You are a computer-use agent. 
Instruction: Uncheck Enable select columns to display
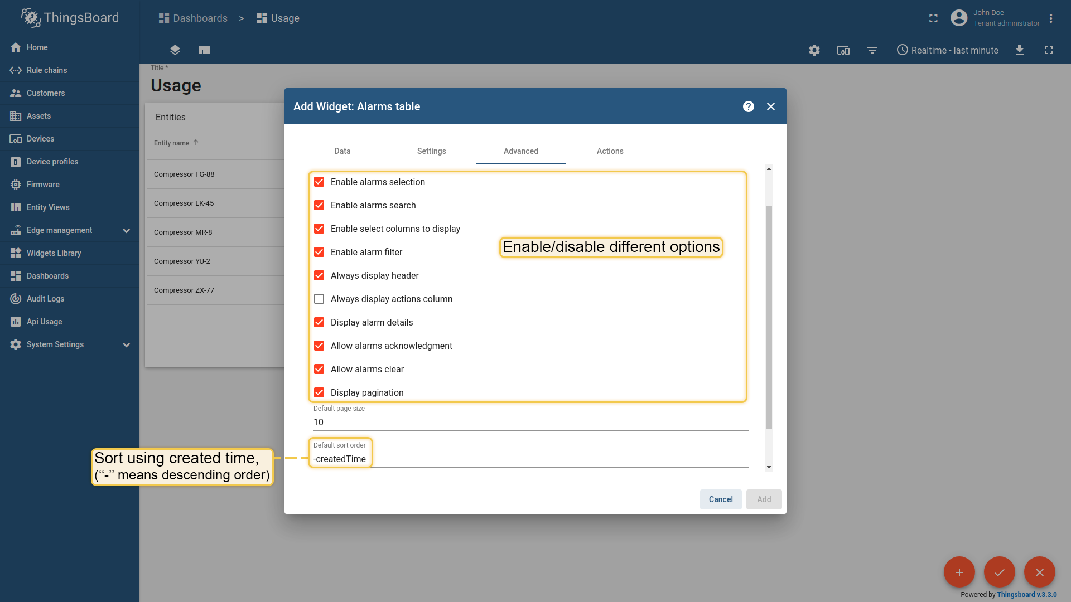(319, 229)
